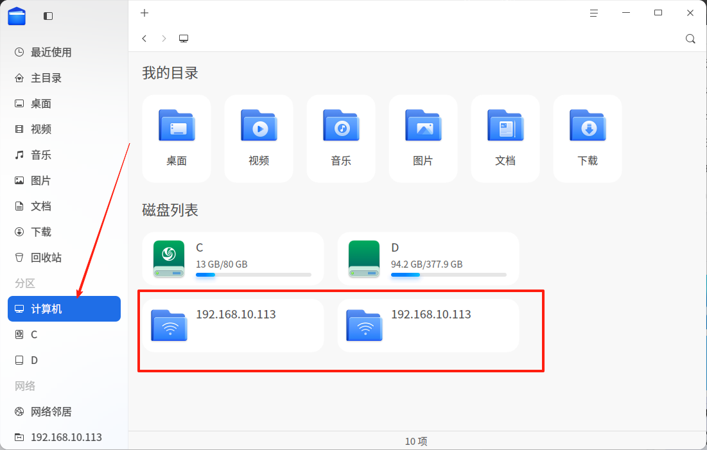
Task: Select 文档 in the sidebar
Action: pos(64,207)
